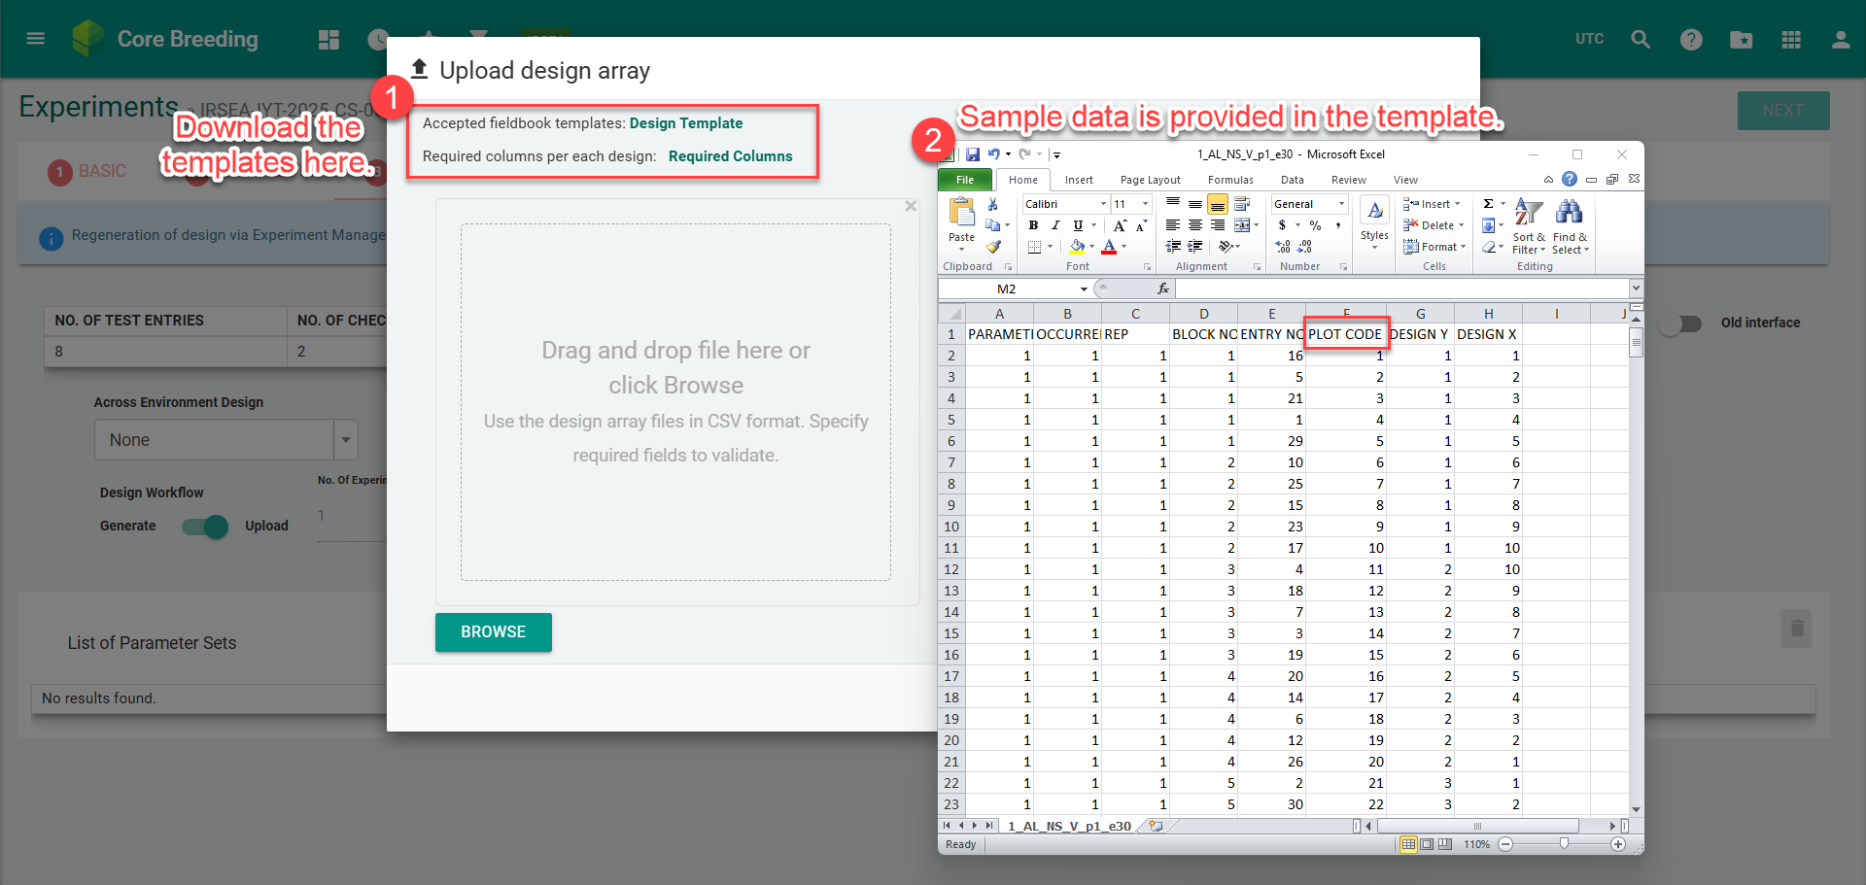Click the Excel zoom slider handle
This screenshot has width=1866, height=885.
1564,844
